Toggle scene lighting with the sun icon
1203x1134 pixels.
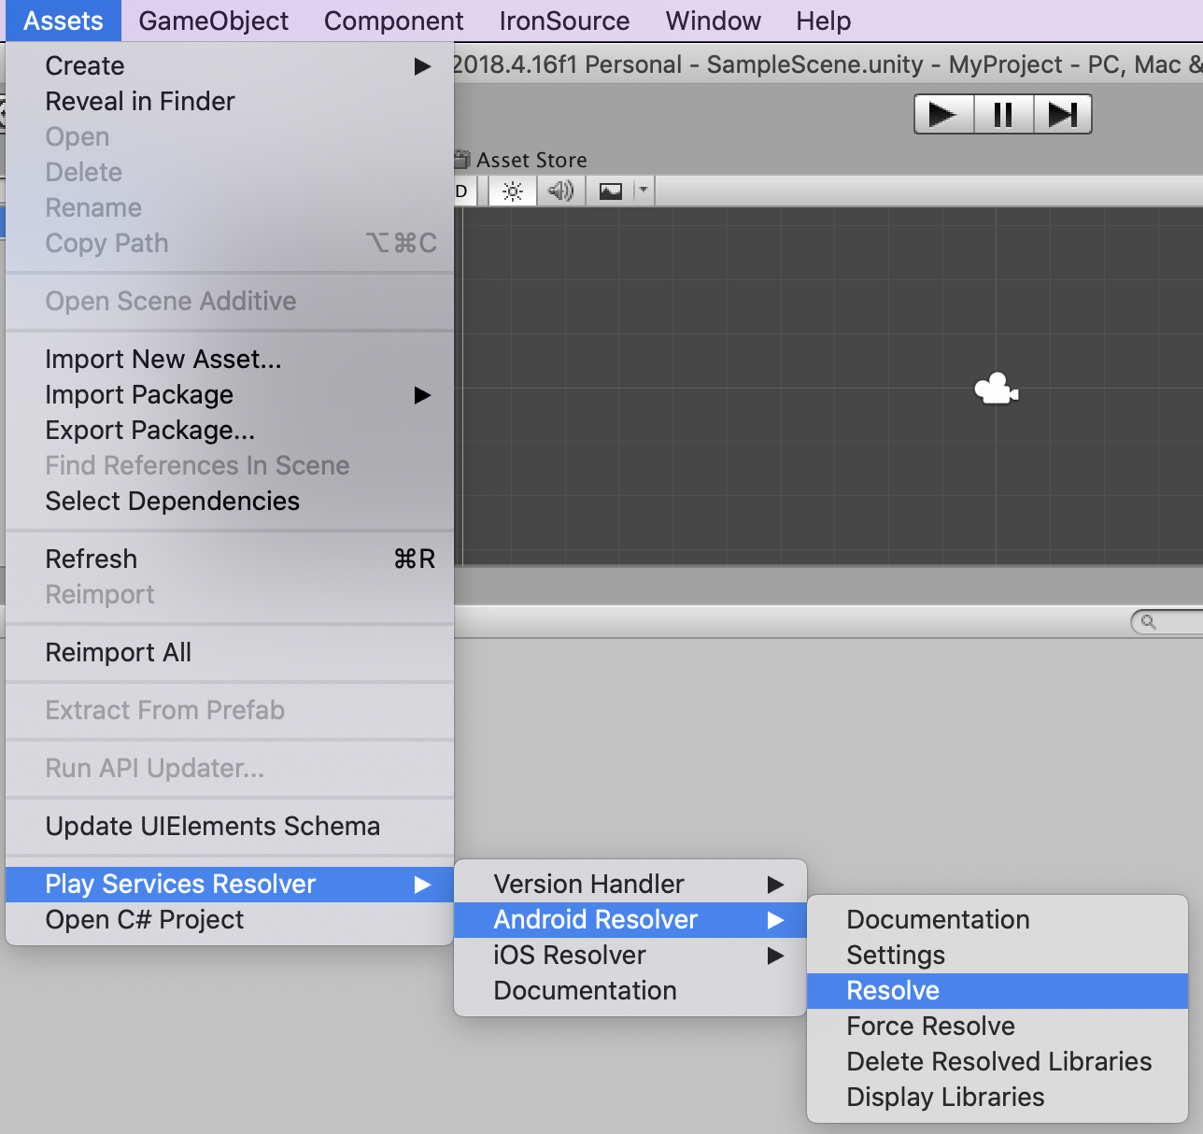click(511, 191)
